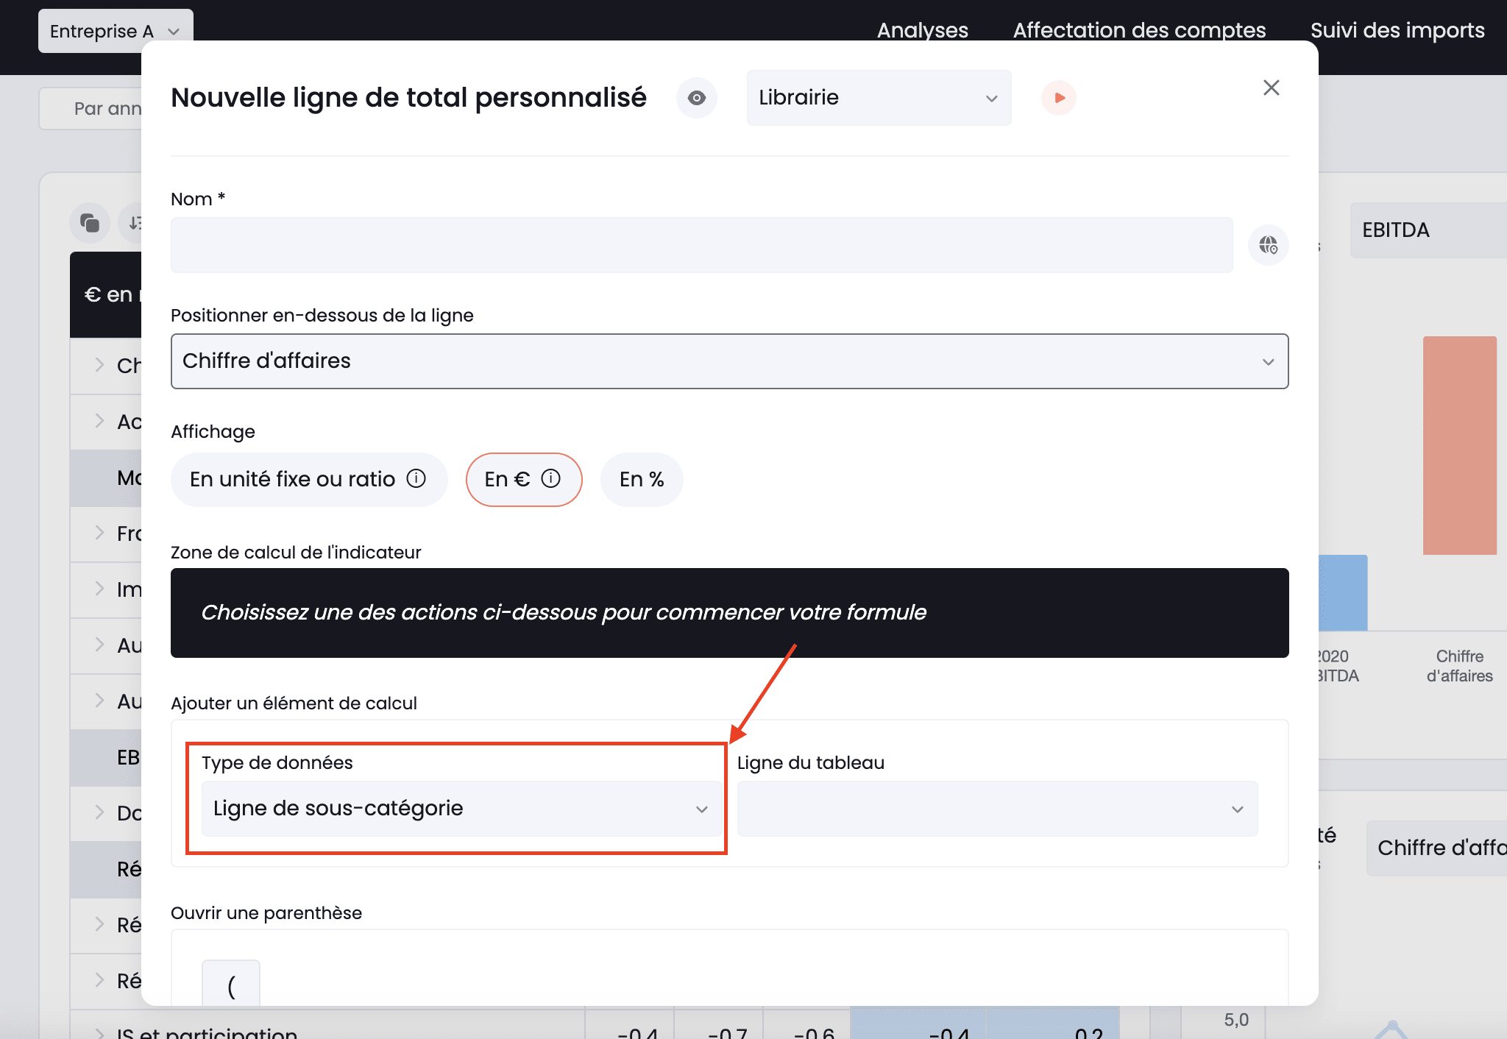
Task: Expand the 'IS et participation' row
Action: [99, 1032]
